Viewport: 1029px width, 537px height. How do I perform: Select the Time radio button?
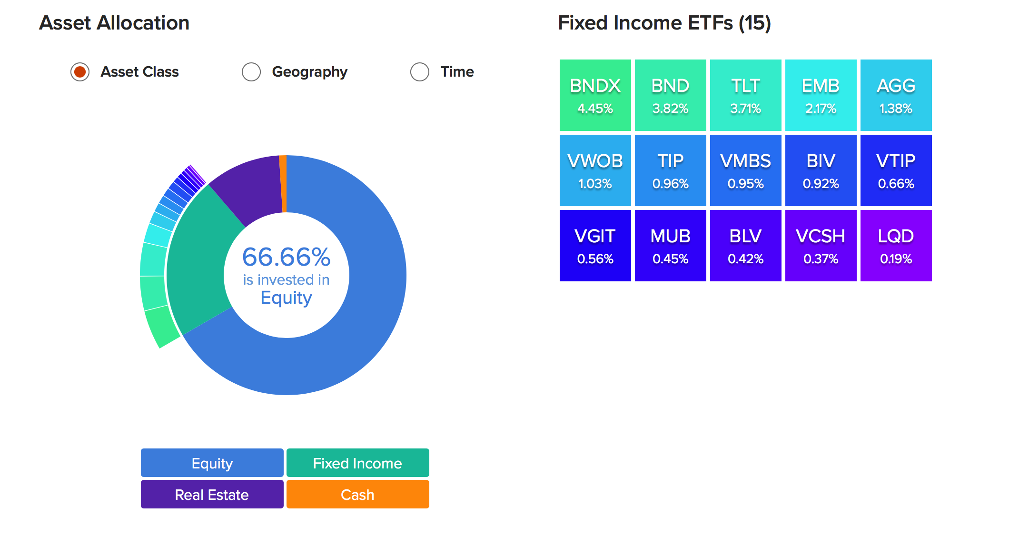point(419,72)
